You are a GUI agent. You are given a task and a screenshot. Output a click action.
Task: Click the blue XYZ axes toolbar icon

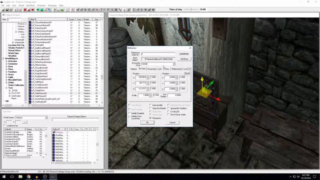tap(49, 9)
